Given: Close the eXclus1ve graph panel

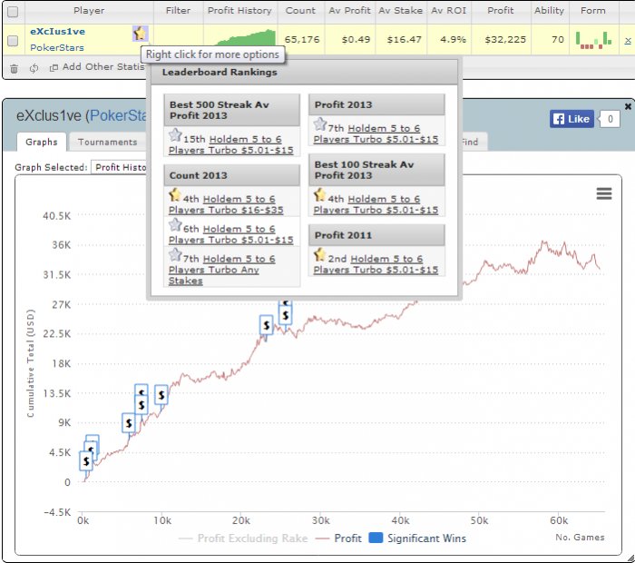Looking at the screenshot, I should [628, 106].
